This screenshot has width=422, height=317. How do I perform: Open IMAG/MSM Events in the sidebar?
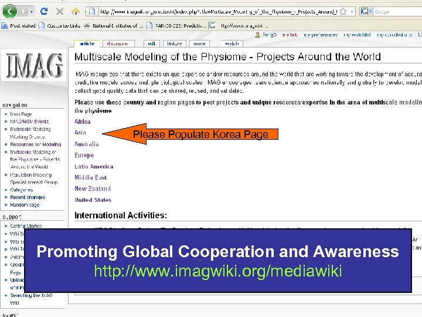[x=30, y=122]
